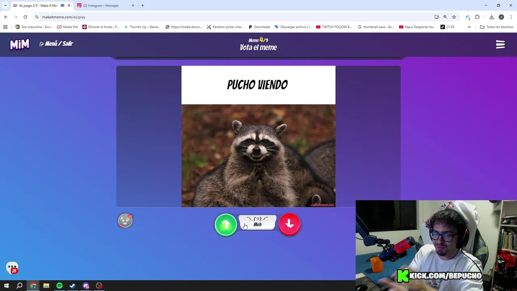Open Todos los favoritos folder
517x291 pixels.
pyautogui.click(x=496, y=27)
